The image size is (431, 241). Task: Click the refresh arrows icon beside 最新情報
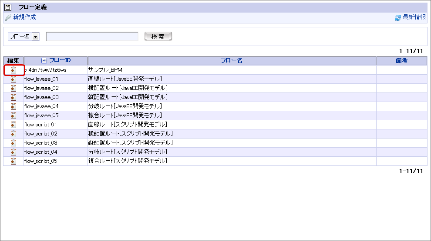(x=398, y=17)
